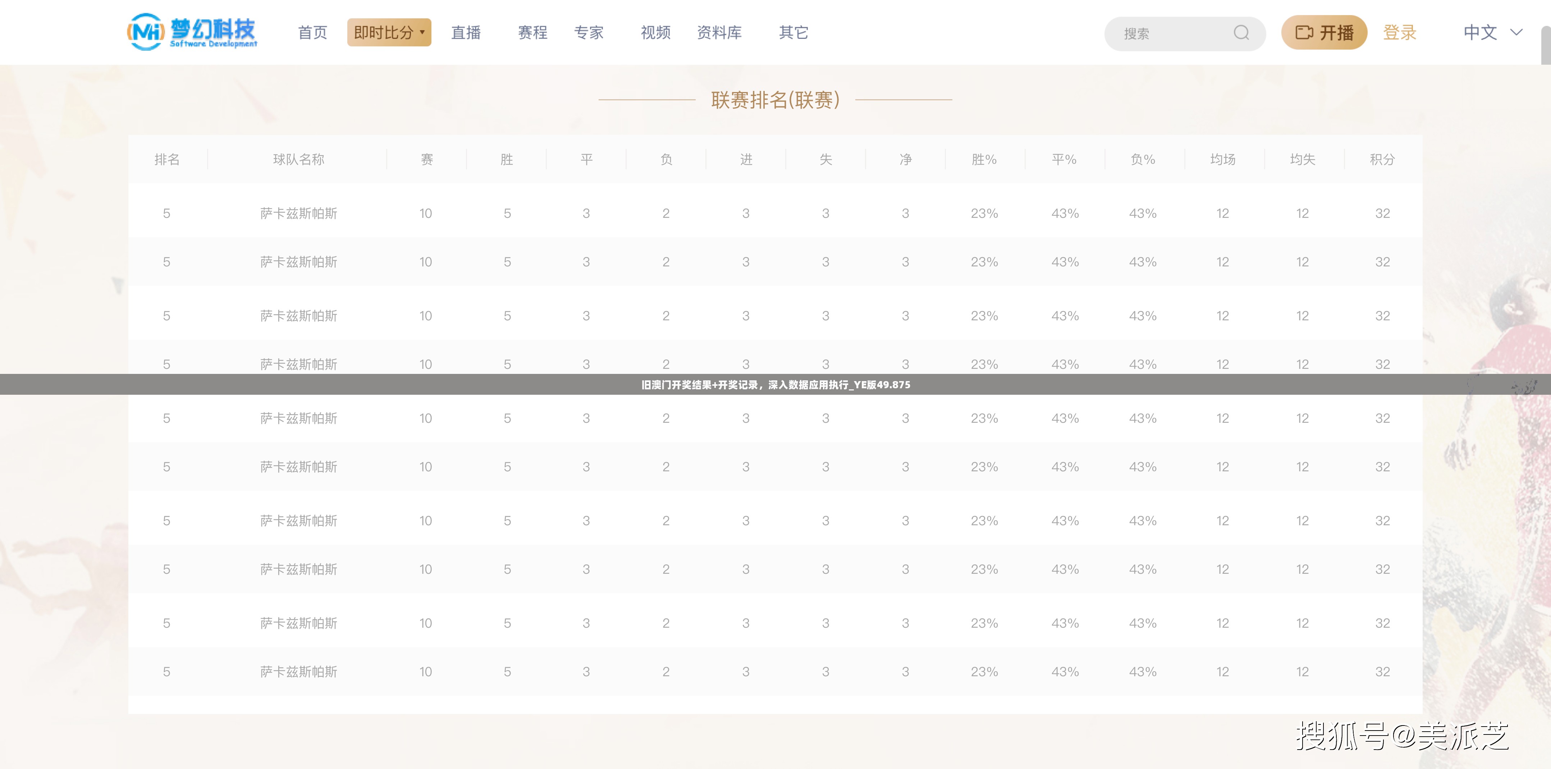
Task: Open the 视频 nav item
Action: click(x=656, y=32)
